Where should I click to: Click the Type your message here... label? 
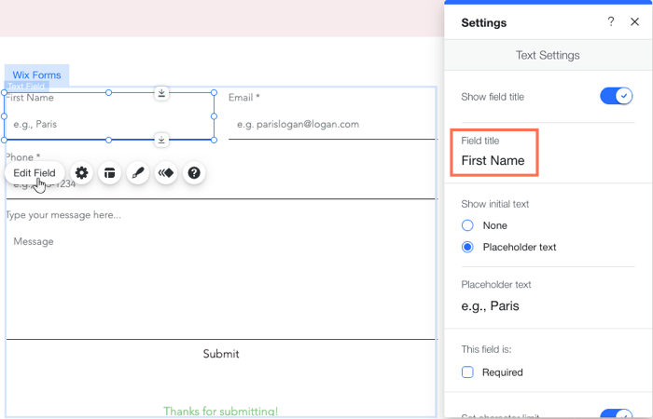coord(63,215)
